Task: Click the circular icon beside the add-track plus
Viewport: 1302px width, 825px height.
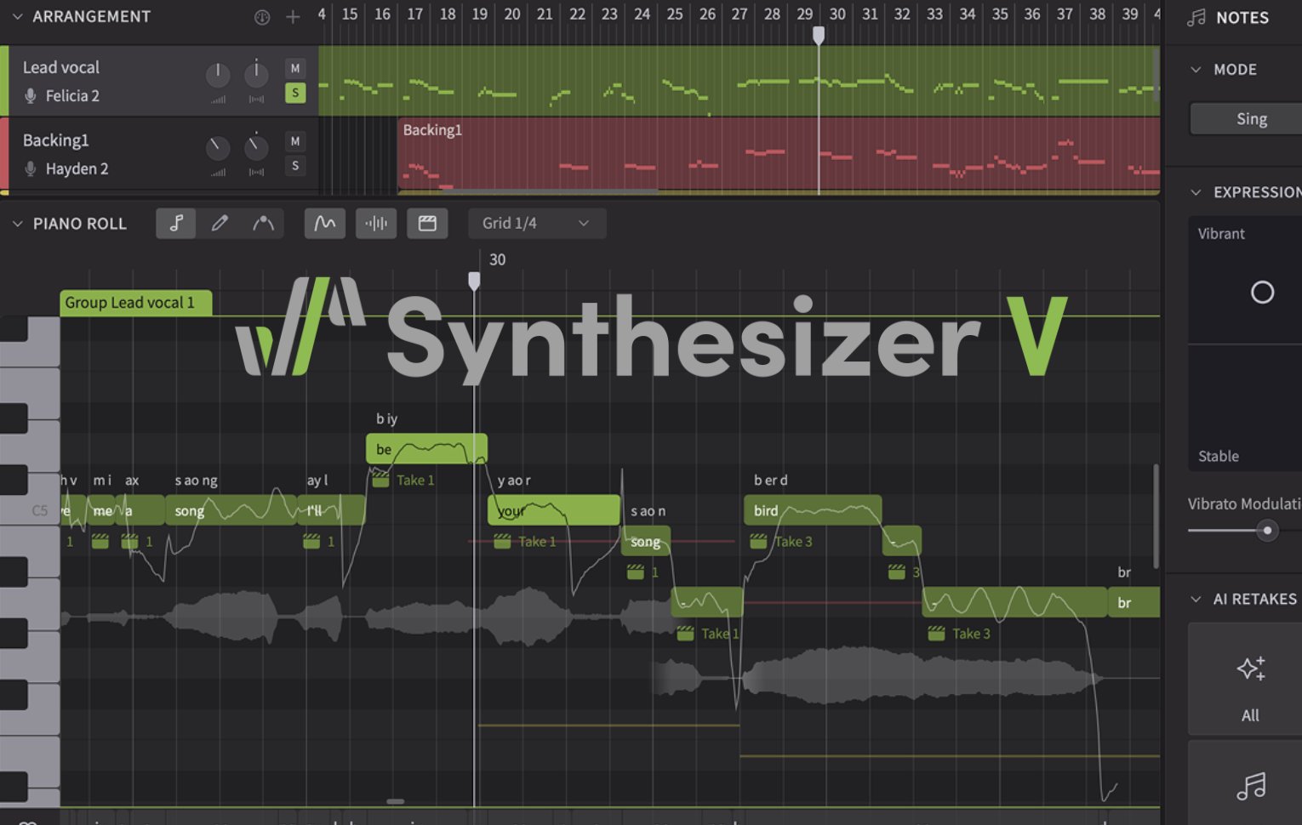Action: (x=262, y=17)
